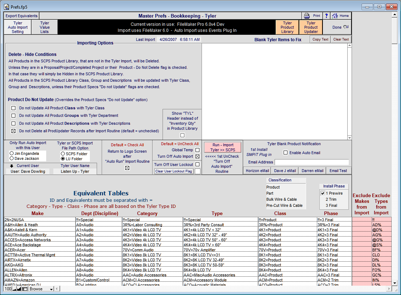Viewport: 401px width, 295px height.
Task: Click the box next to Clear User Lockout Flag
Action: tap(197, 171)
